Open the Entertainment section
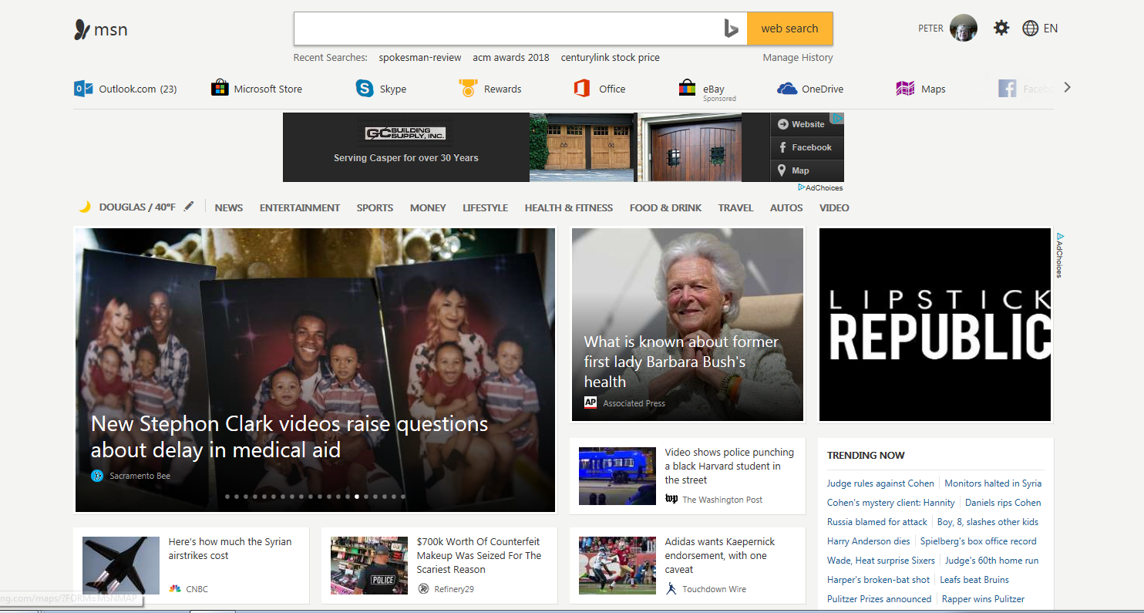Image resolution: width=1144 pixels, height=613 pixels. [x=300, y=207]
